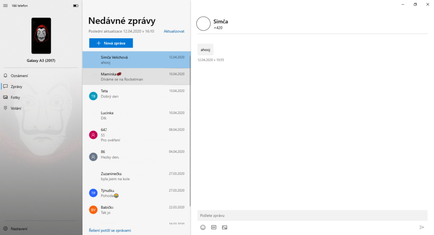The height and width of the screenshot is (235, 434).
Task: Open Řešení potíží se zprávami link
Action: 110,230
